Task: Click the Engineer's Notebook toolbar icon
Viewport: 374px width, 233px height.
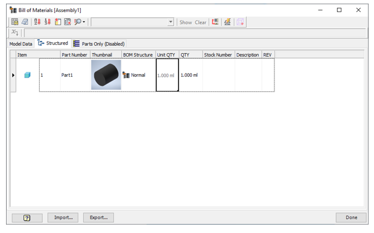Action: pyautogui.click(x=25, y=22)
